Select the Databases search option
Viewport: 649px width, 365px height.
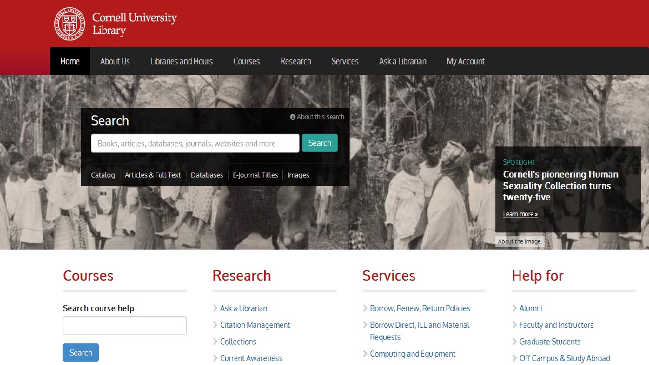(207, 175)
